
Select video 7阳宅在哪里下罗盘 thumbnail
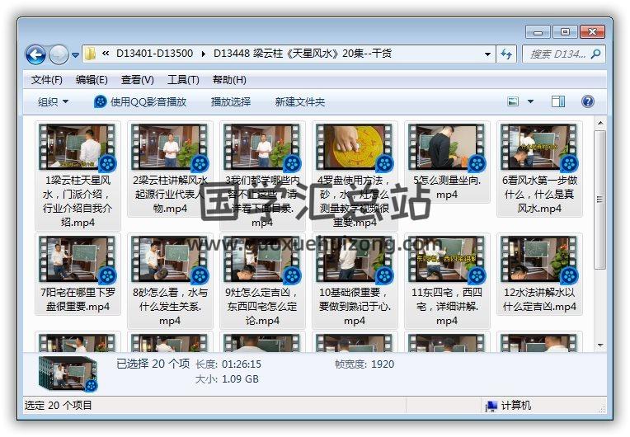point(78,259)
